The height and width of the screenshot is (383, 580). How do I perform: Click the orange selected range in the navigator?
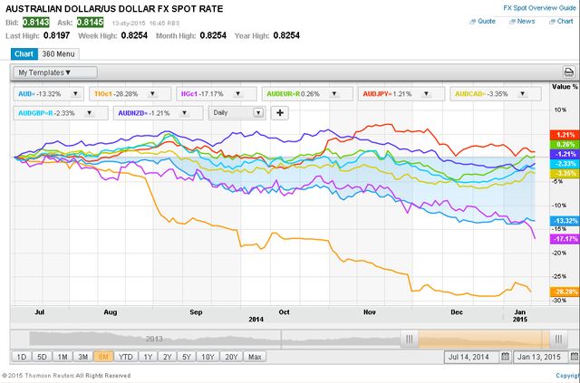point(483,339)
